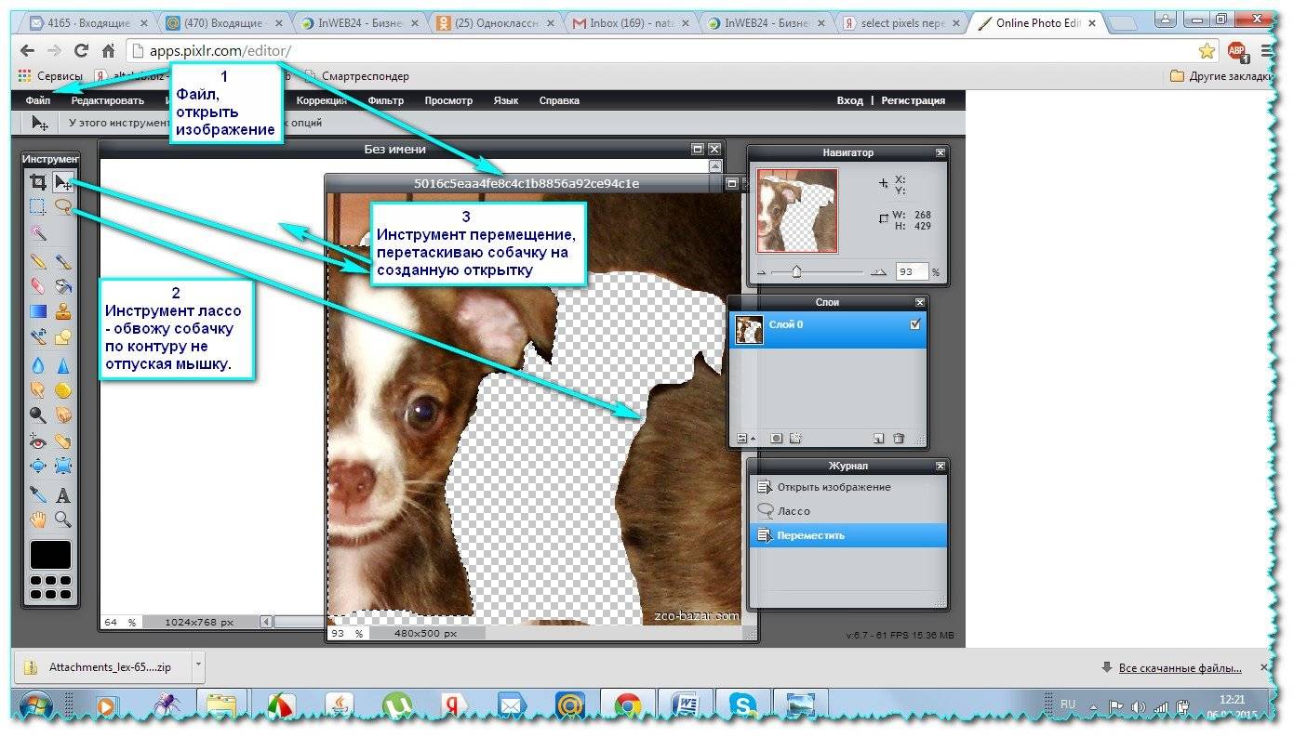Select history step Переместить
Viewport: 1294px width, 737px height.
click(847, 535)
